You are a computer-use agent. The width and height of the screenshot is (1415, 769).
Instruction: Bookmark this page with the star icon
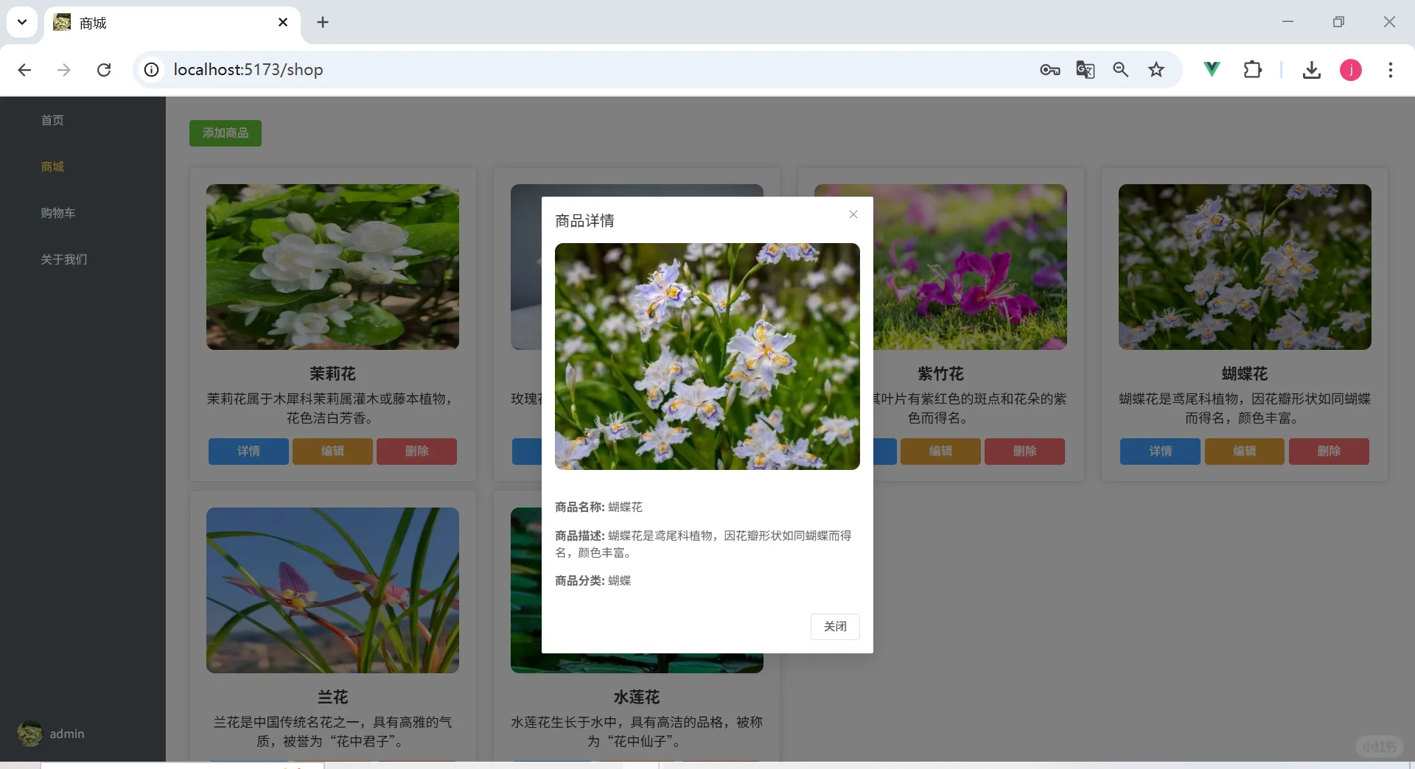(x=1156, y=69)
